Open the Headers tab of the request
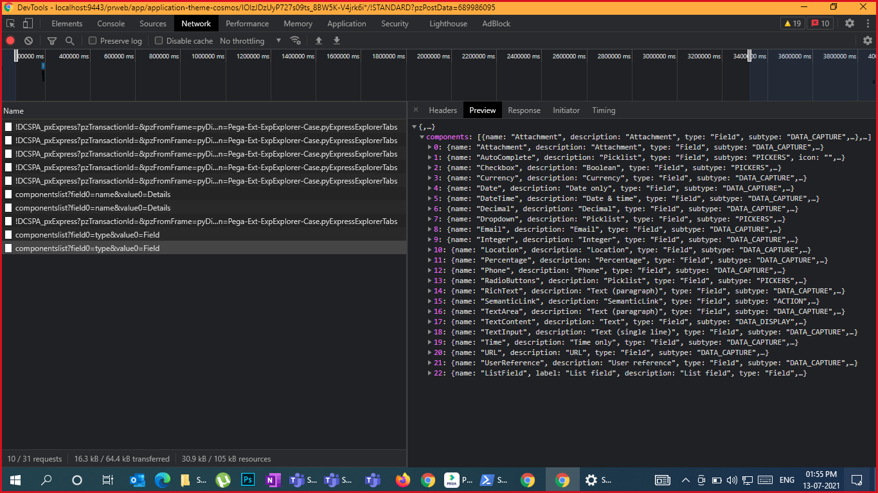Screen dimensions: 878x493 pos(443,110)
